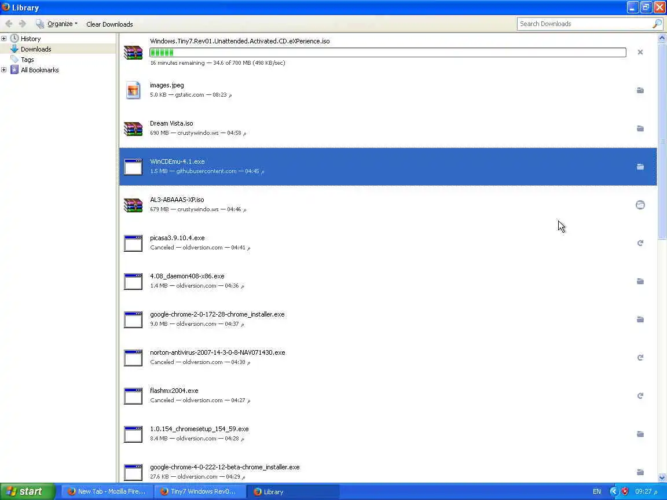Expand the All Bookmarks tree node
Image resolution: width=667 pixels, height=500 pixels.
tap(4, 69)
